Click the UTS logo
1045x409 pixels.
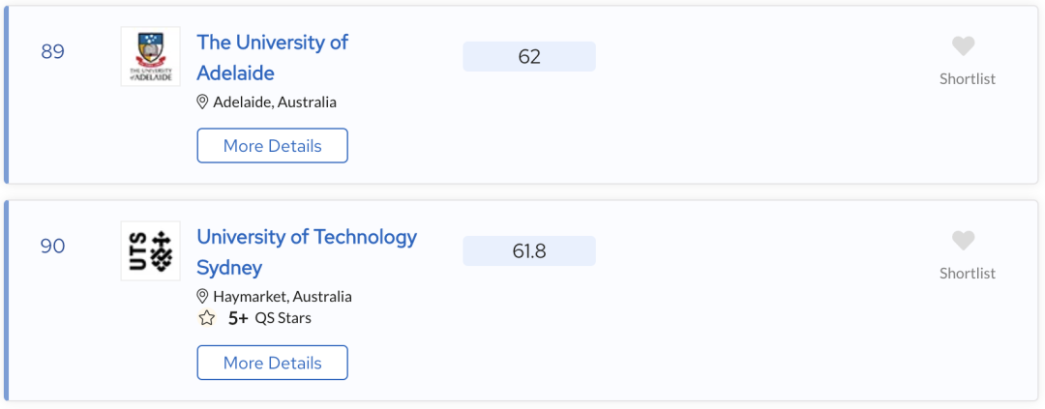(x=150, y=250)
